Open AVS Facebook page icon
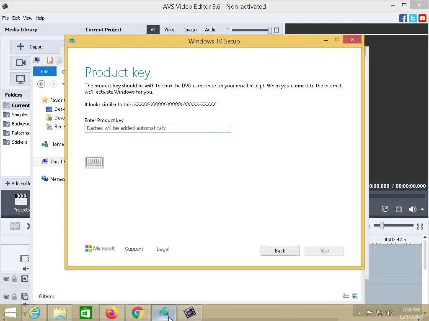429x321 pixels. (403, 18)
